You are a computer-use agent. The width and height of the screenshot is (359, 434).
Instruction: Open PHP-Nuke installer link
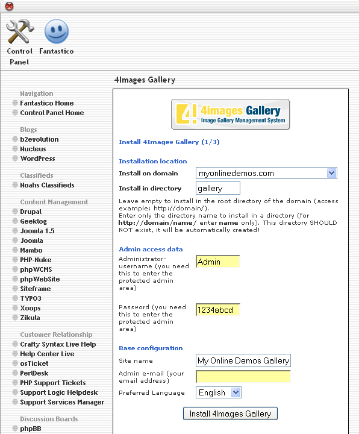[36, 260]
